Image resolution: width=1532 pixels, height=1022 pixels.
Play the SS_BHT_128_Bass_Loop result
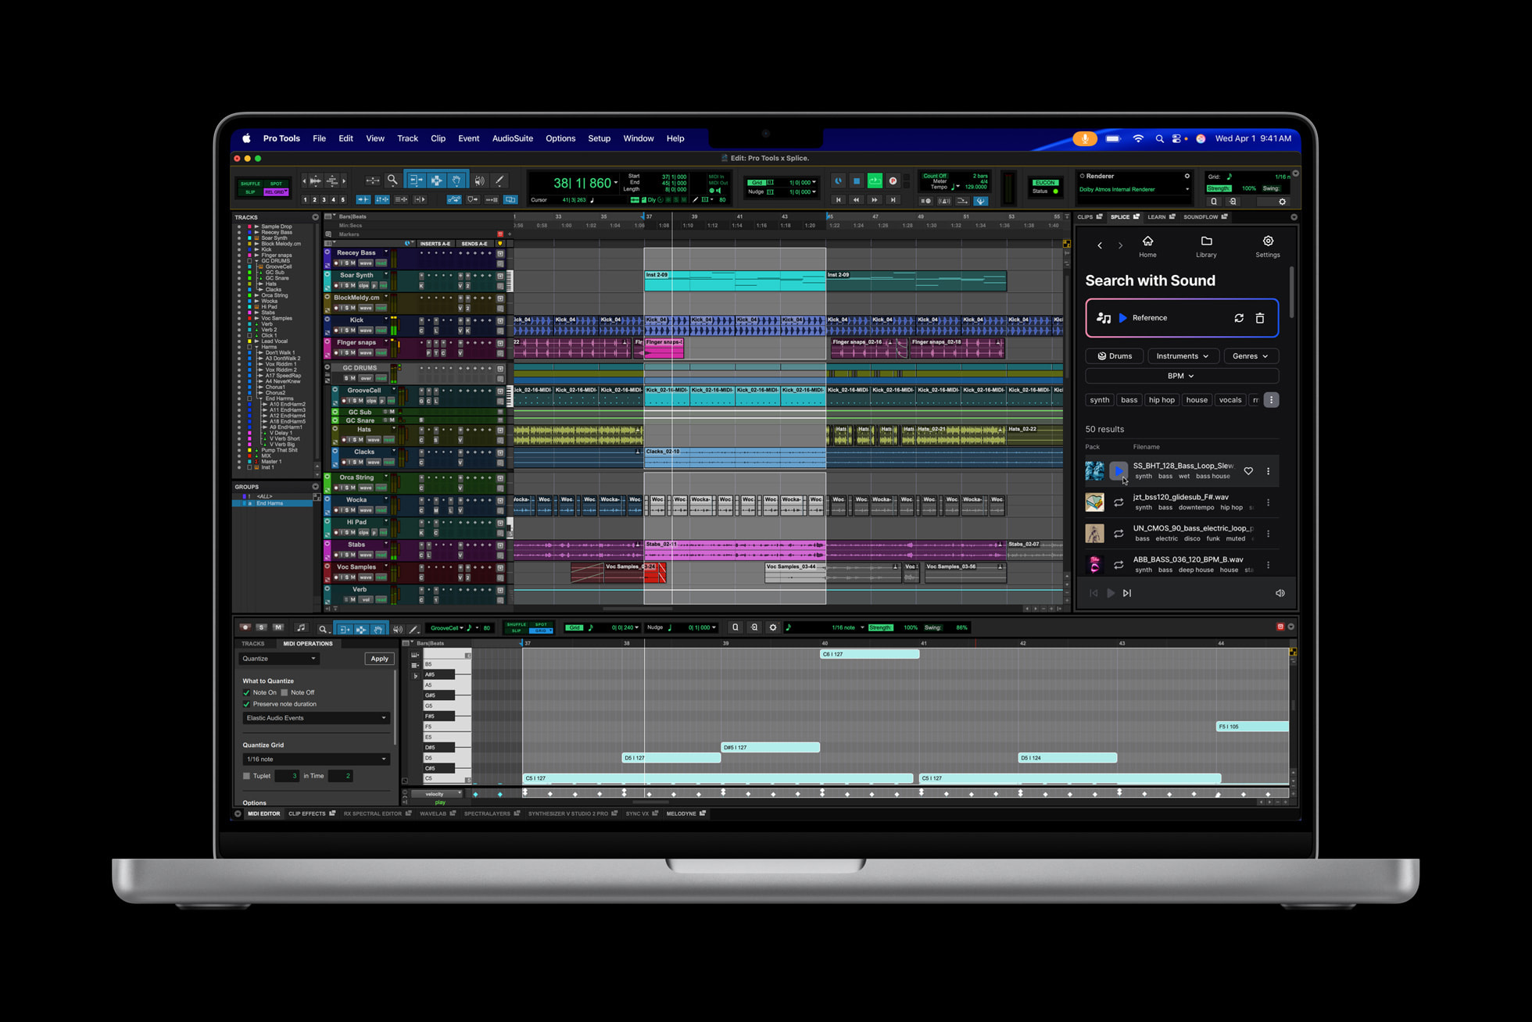(1119, 470)
